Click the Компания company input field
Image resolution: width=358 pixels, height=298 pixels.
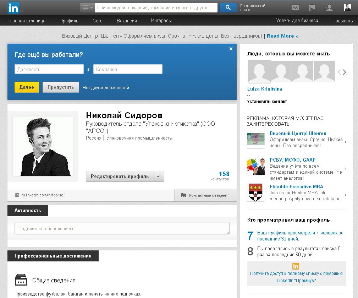128,69
